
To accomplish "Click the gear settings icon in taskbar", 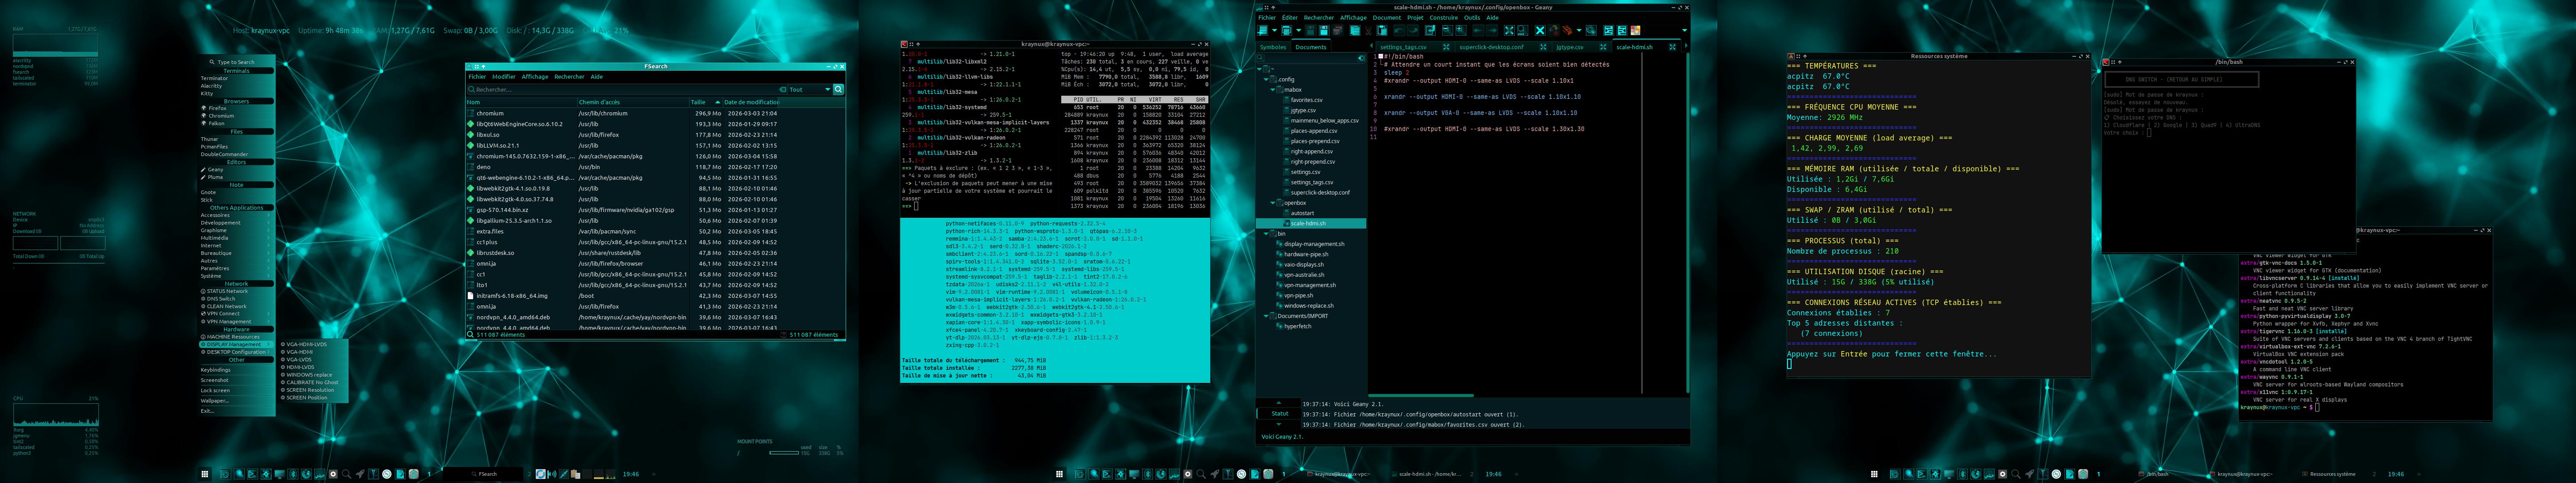I will (333, 474).
